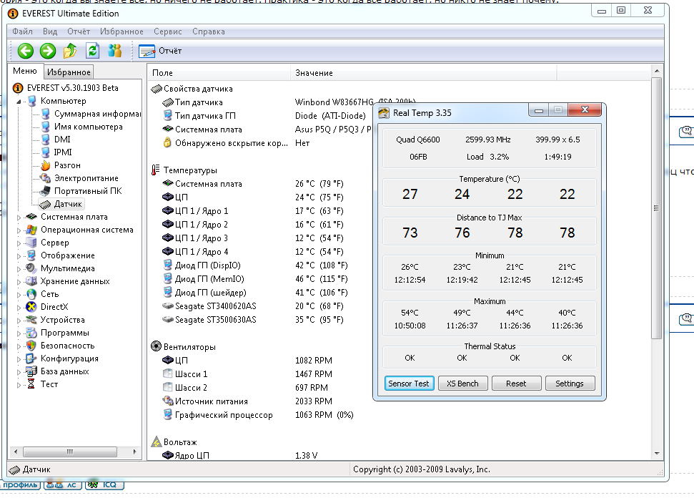
Task: Expand the Мультимедиа tree node
Action: tap(19, 269)
